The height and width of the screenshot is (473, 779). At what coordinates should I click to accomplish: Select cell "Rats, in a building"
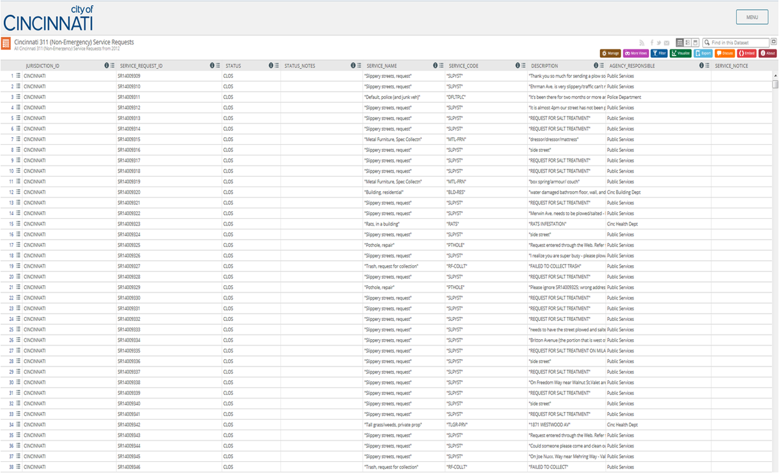pyautogui.click(x=382, y=224)
